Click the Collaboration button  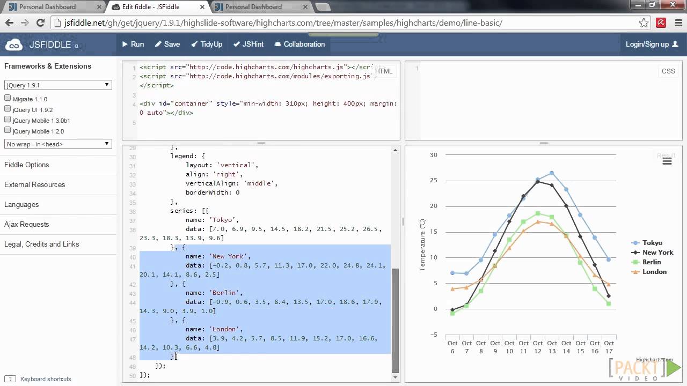pos(299,44)
